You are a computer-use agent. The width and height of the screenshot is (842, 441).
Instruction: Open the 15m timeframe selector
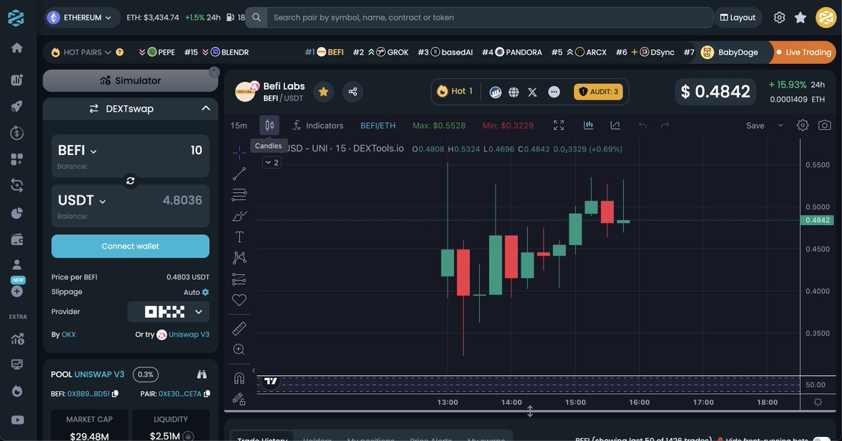239,125
